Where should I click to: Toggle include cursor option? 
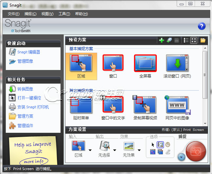pyautogui.click(x=153, y=145)
